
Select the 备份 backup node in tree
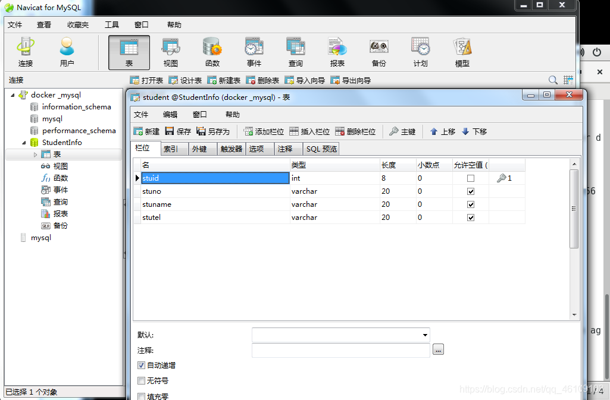point(60,226)
